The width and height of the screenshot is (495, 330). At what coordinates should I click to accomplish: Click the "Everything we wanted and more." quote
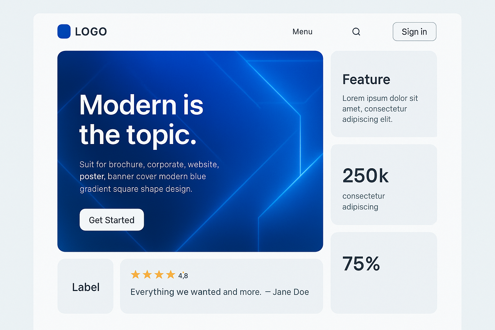[x=196, y=292]
